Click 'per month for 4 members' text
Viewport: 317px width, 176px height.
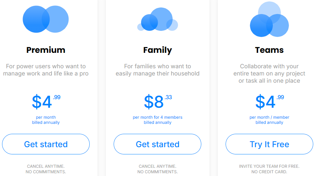157,117
